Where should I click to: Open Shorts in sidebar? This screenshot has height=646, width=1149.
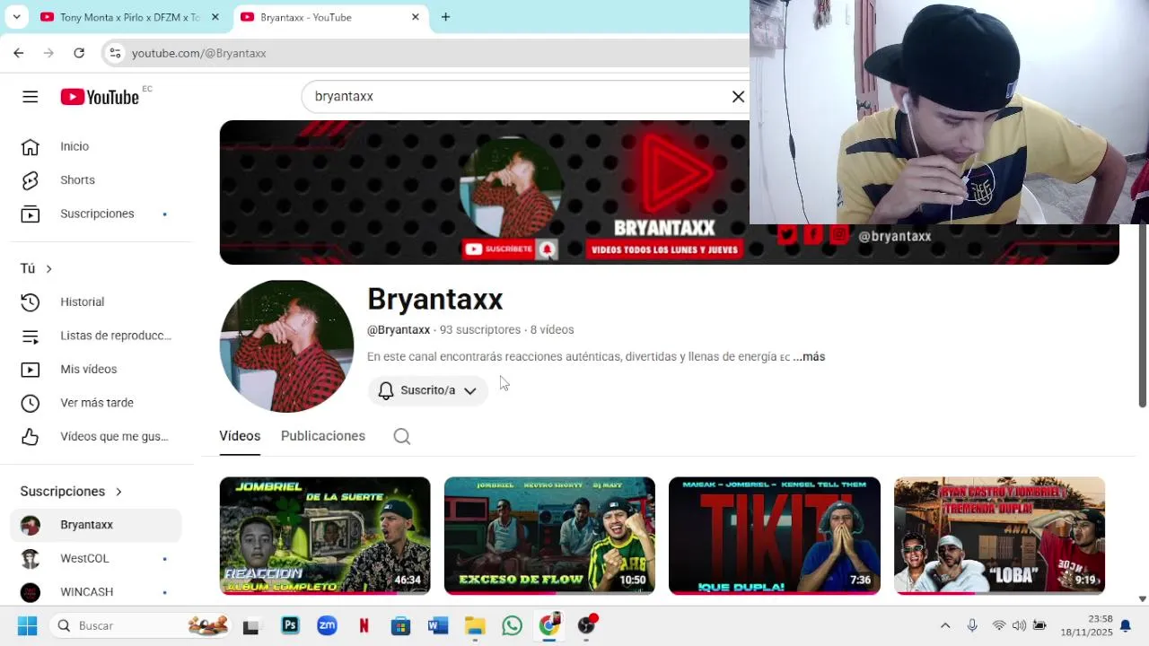(96, 180)
